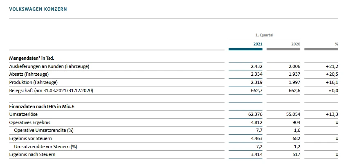Select the Absatz (Fahrzeuge) row label
The height and width of the screenshot is (165, 348).
29,74
